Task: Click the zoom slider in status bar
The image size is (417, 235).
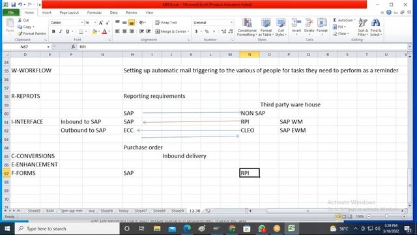Action: pos(386,217)
